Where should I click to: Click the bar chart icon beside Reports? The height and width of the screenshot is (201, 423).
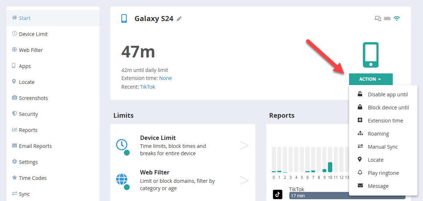15,129
